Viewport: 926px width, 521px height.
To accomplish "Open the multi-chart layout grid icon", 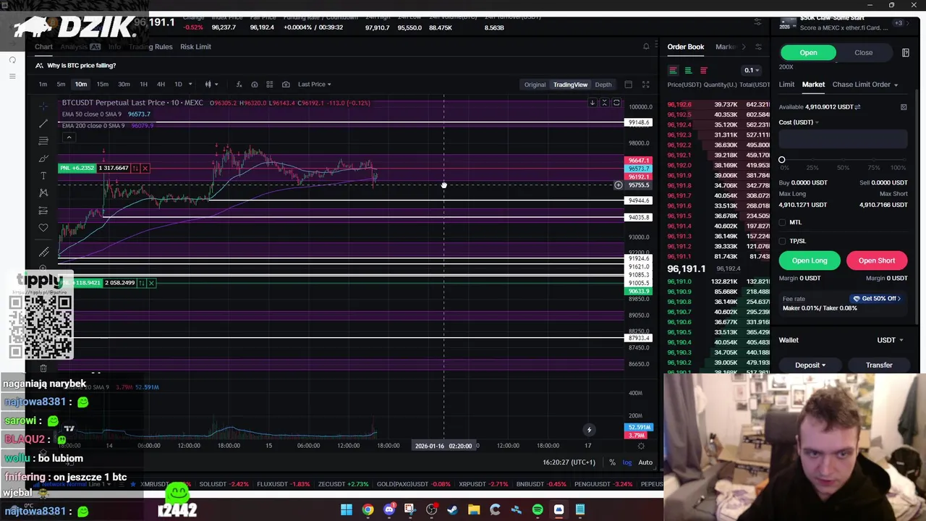I will tap(270, 84).
